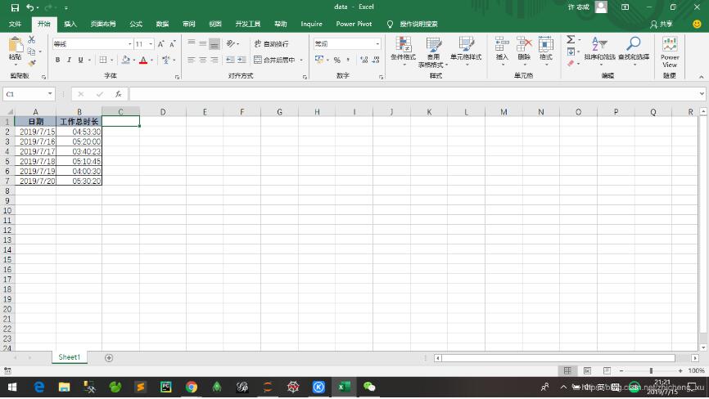The image size is (709, 399).
Task: Toggle Underline formatting
Action: coord(80,60)
